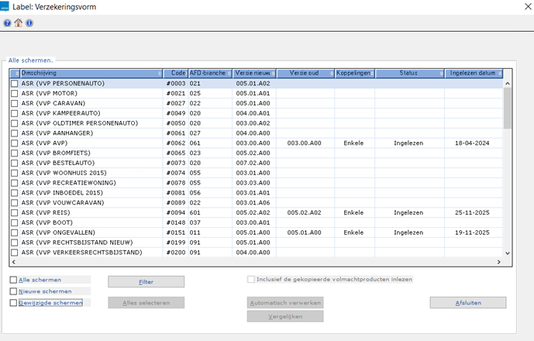Select checkbox of ASR (VVP CARAVAN)
The image size is (534, 341).
[x=14, y=103]
